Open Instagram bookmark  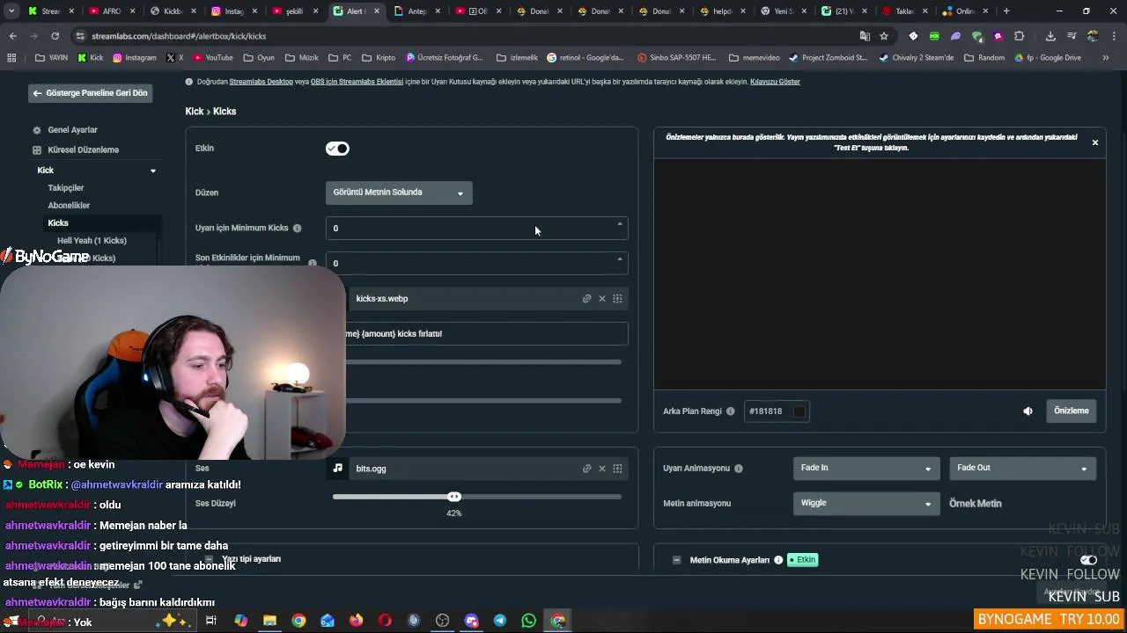(x=135, y=58)
